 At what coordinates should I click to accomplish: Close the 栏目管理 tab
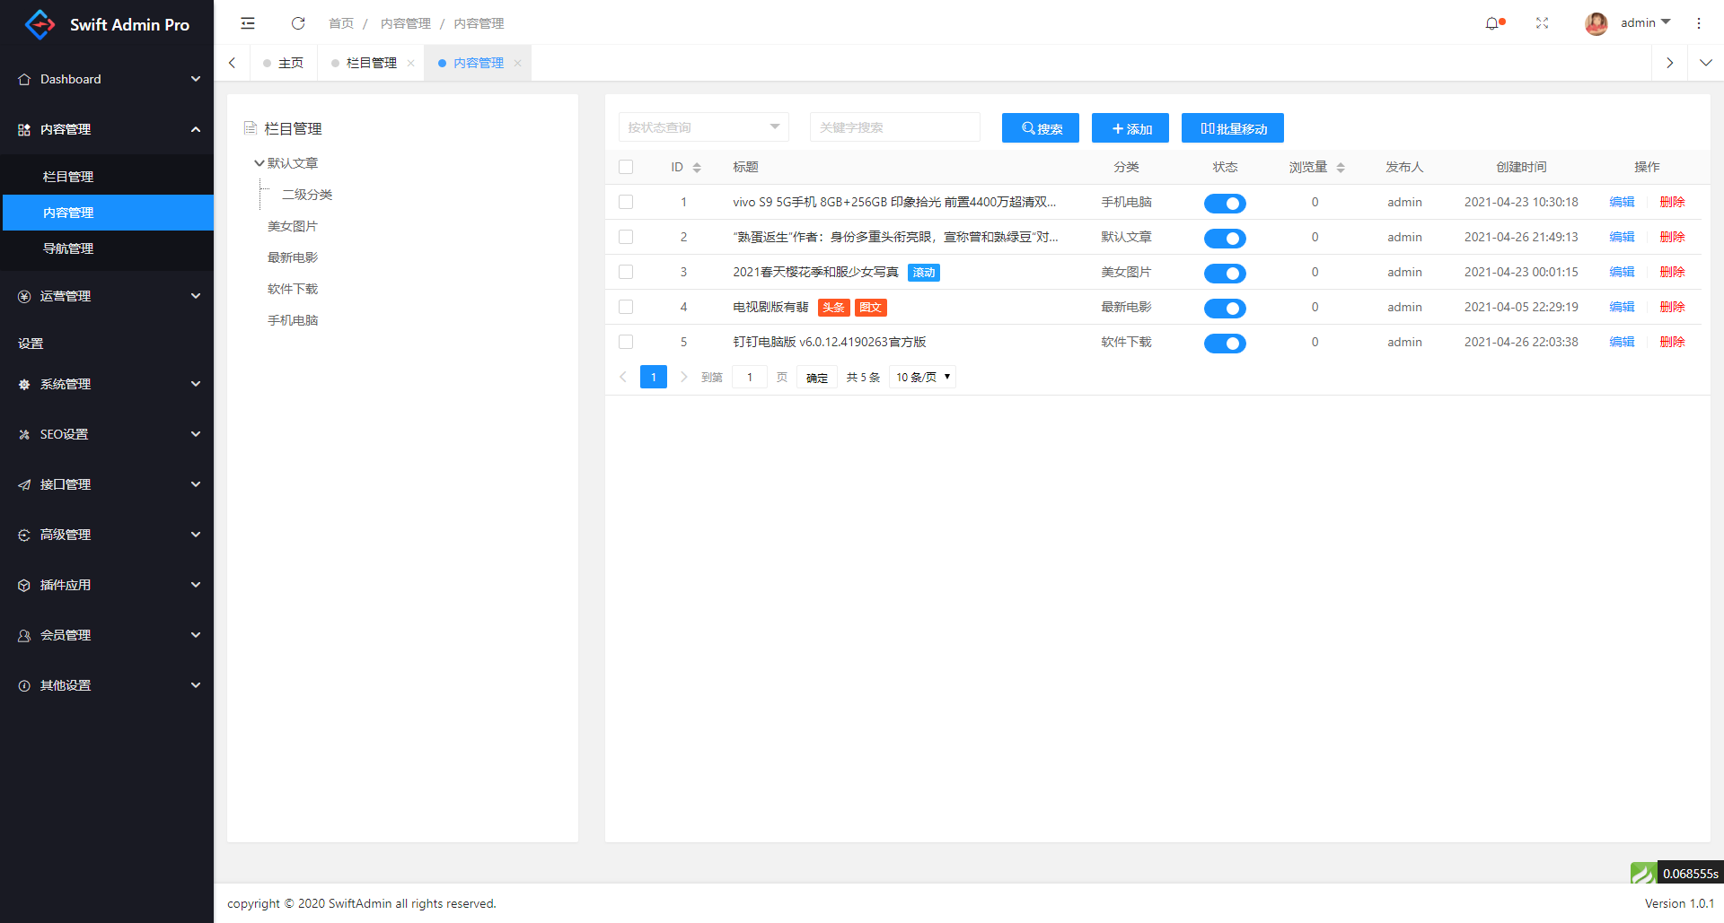pyautogui.click(x=410, y=63)
